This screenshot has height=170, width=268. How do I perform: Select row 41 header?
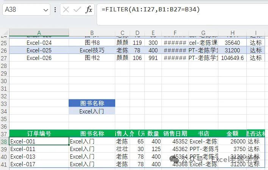click(4, 164)
